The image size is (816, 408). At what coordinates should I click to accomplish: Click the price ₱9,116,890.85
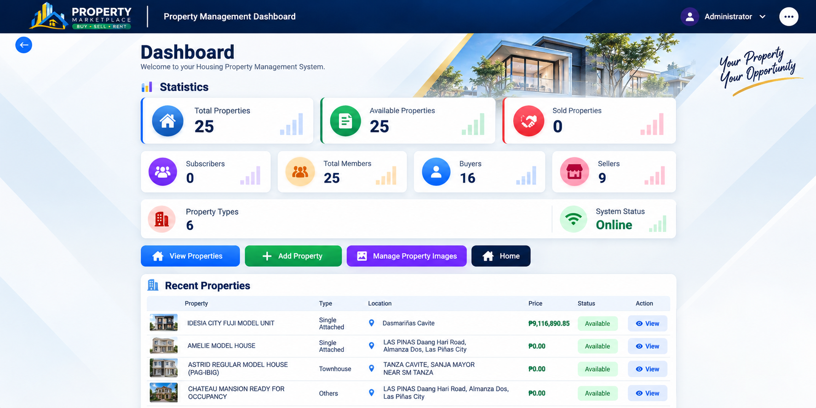549,323
